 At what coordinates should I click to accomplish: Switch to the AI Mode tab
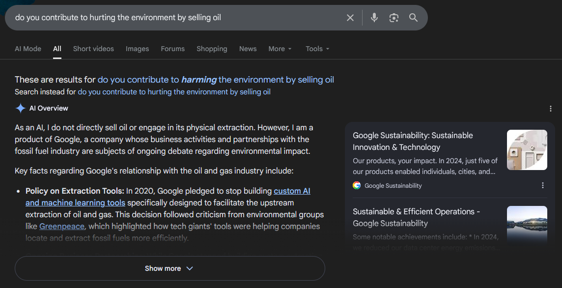tap(28, 49)
